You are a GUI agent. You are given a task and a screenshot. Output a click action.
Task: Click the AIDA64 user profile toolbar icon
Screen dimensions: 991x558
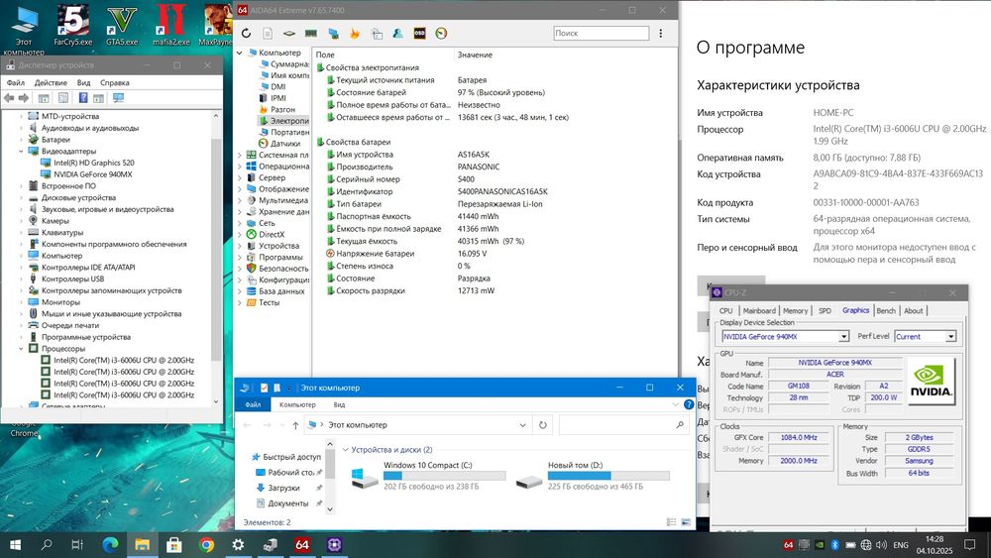(x=397, y=34)
